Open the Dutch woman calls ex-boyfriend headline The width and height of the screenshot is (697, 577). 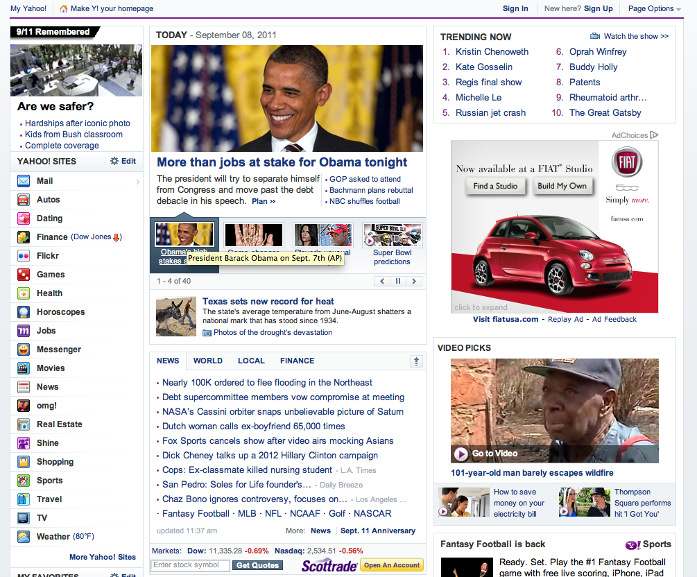click(253, 427)
